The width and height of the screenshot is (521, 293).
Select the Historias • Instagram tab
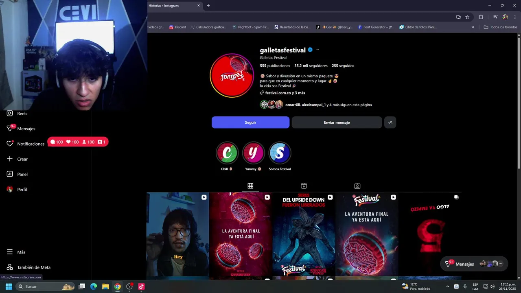coord(173,5)
